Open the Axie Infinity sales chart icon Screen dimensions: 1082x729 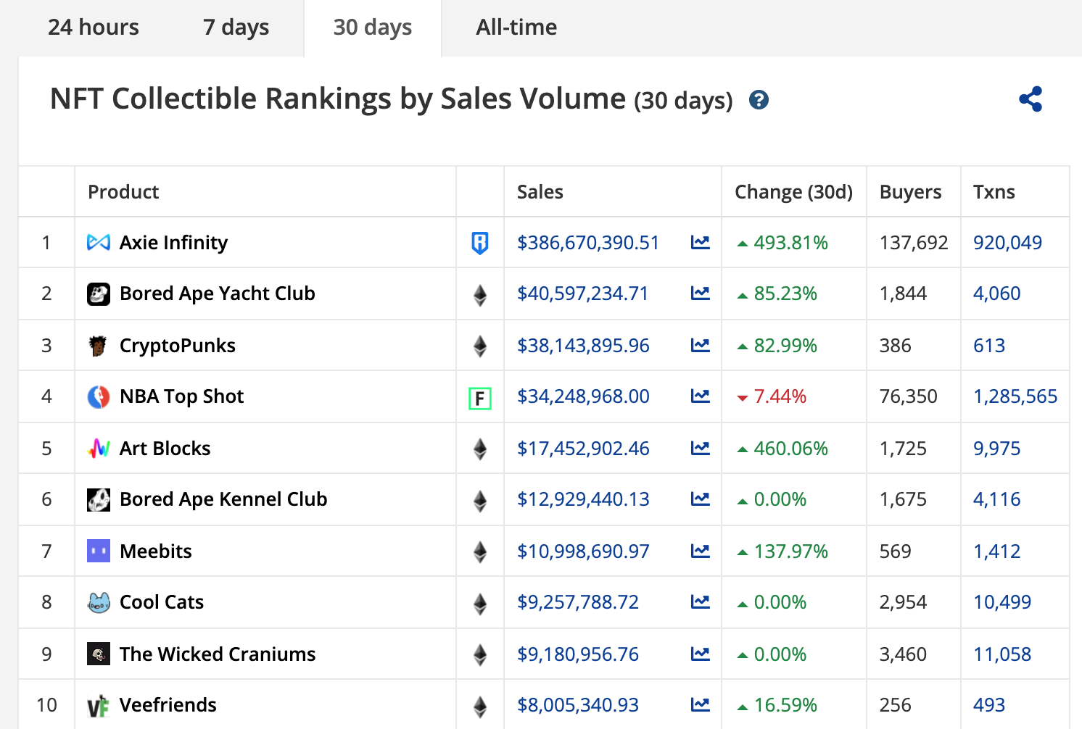pos(701,242)
